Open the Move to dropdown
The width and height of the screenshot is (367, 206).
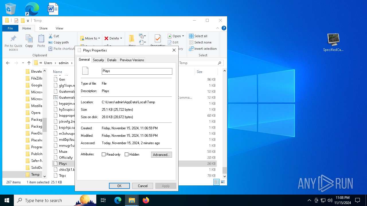[x=90, y=38]
